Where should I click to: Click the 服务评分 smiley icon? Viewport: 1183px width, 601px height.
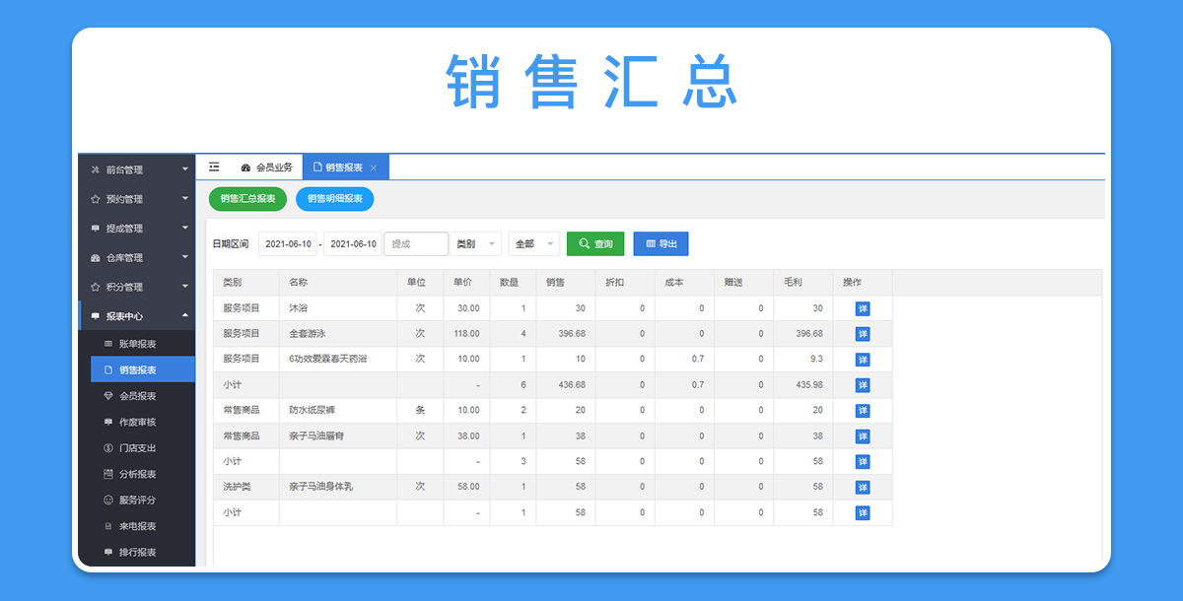pos(108,501)
